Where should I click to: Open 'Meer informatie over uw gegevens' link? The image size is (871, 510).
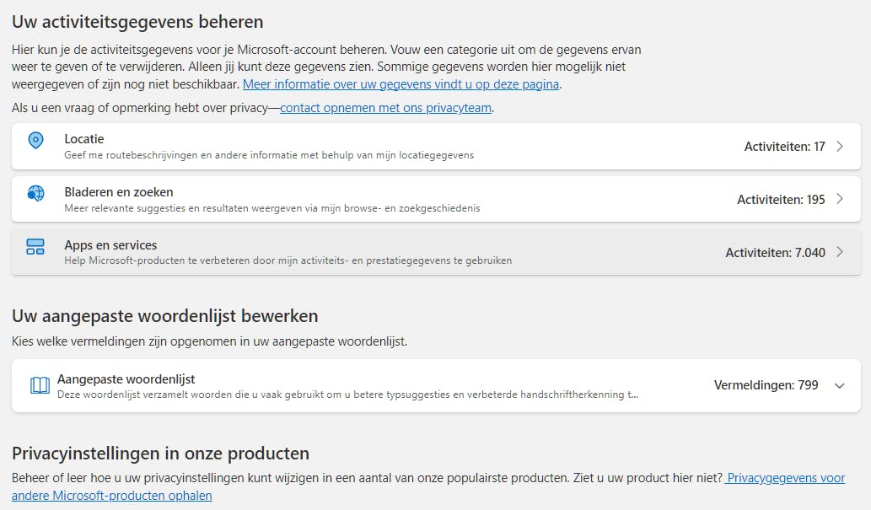(x=401, y=84)
